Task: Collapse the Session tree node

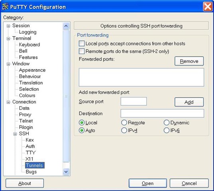Action: click(8, 26)
